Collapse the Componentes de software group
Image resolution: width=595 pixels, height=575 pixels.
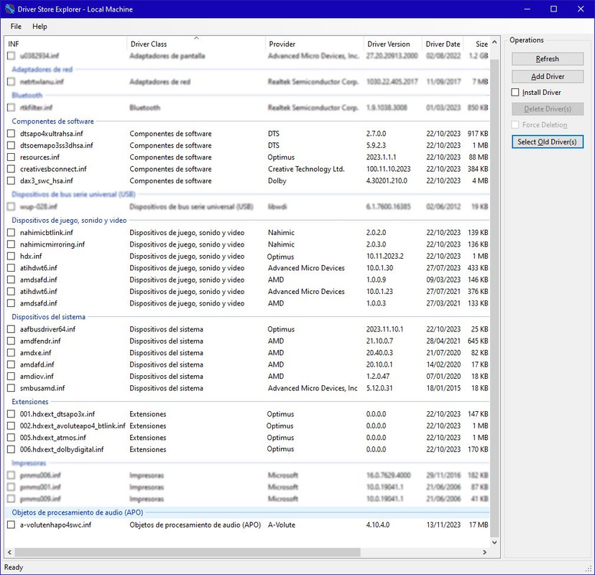coord(52,121)
